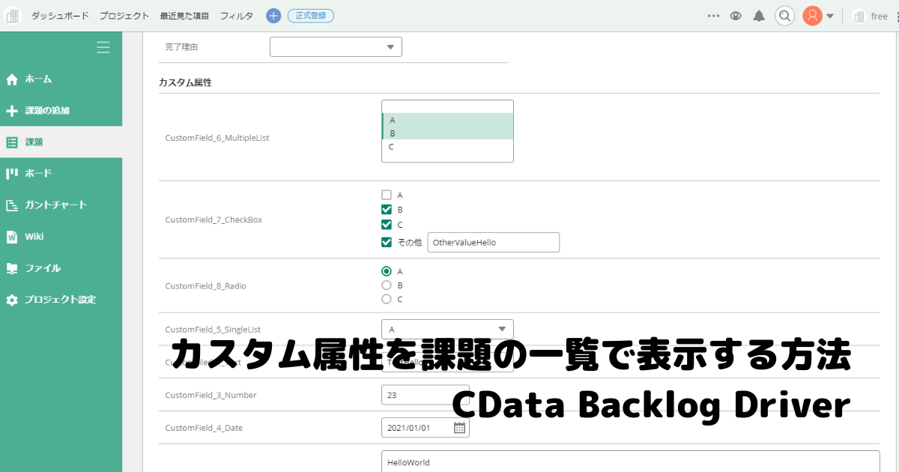Screen dimensions: 899x472
Task: Click the 正式登録 button
Action: [310, 15]
